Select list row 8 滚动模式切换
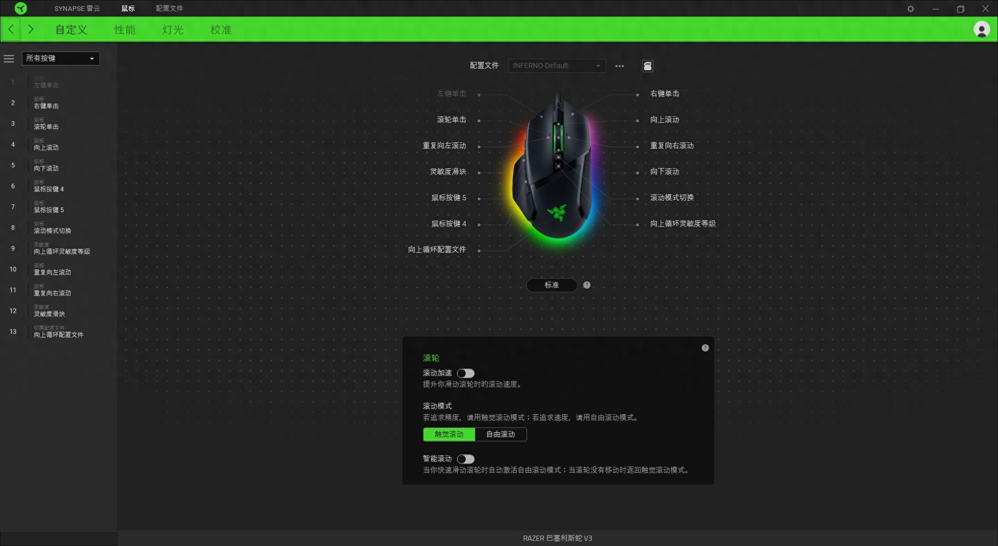The image size is (998, 546). (x=58, y=228)
